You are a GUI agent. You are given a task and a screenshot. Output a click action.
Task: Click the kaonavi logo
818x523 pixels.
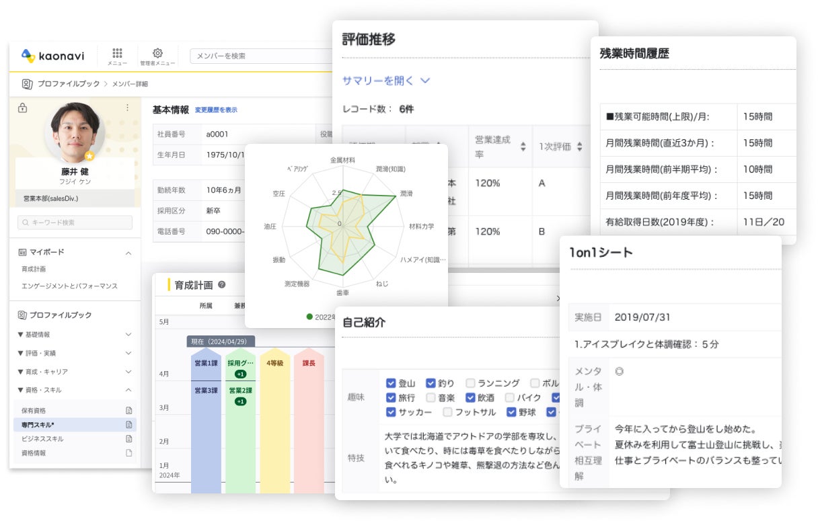53,56
